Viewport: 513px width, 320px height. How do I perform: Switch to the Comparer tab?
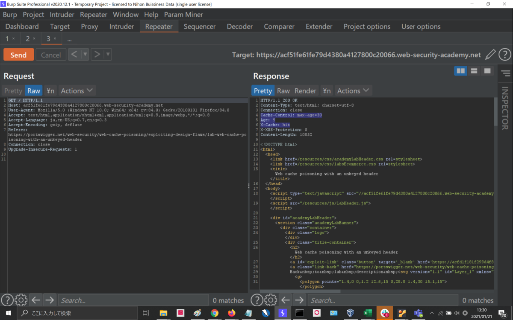coord(279,26)
